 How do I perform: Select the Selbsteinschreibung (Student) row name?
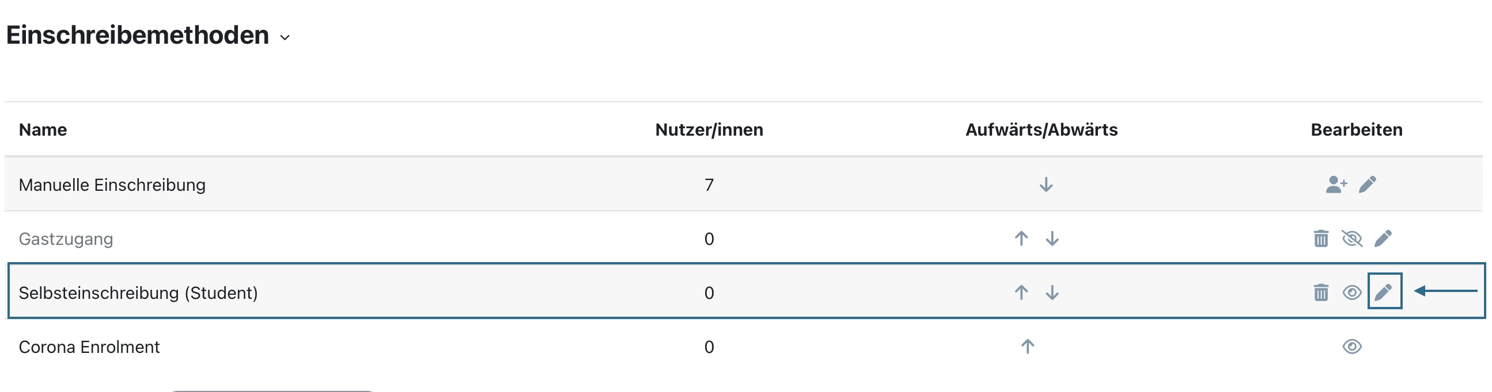coord(138,293)
